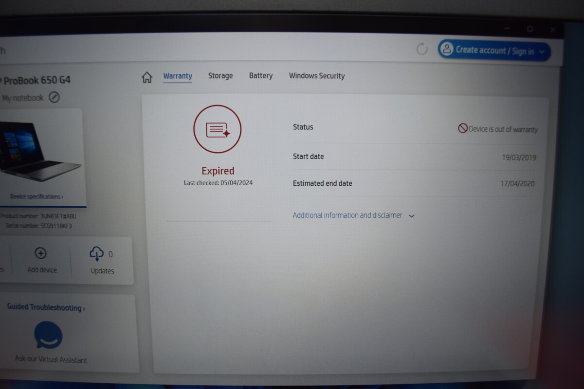The width and height of the screenshot is (584, 389).
Task: Click the Estimated end date label
Action: [323, 183]
